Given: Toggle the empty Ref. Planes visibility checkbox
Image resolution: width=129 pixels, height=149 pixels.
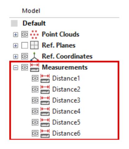Looking at the screenshot, I should coord(24,45).
